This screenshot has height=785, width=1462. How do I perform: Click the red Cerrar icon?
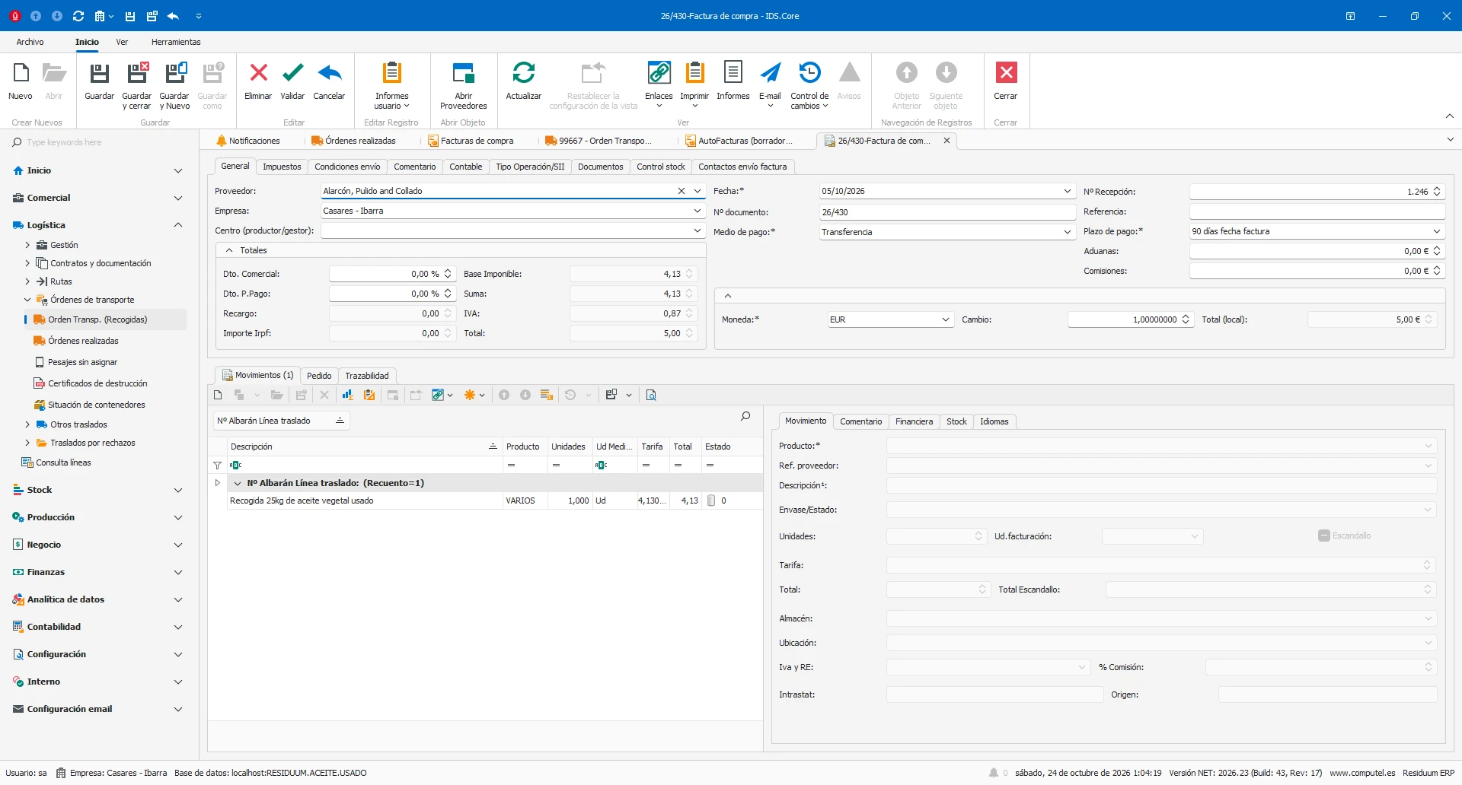[x=1006, y=73]
